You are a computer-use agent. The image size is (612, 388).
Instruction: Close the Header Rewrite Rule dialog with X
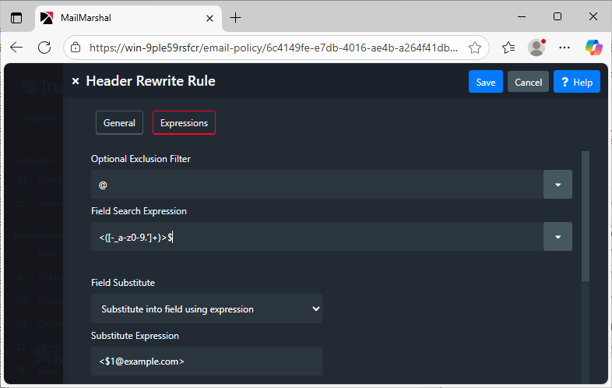tap(76, 81)
